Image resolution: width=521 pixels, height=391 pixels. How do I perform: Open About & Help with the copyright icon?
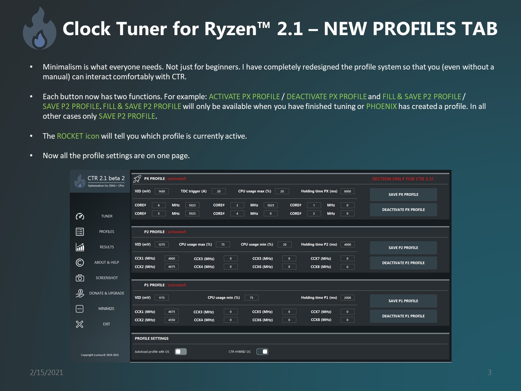tap(80, 262)
